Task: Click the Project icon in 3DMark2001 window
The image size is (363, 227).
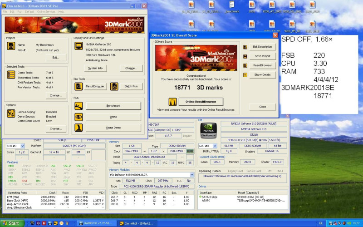Action: 11,46
